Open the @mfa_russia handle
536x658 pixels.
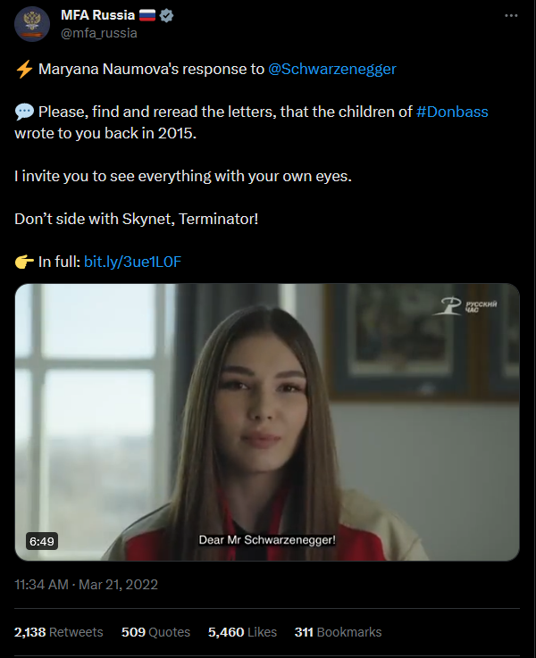99,33
